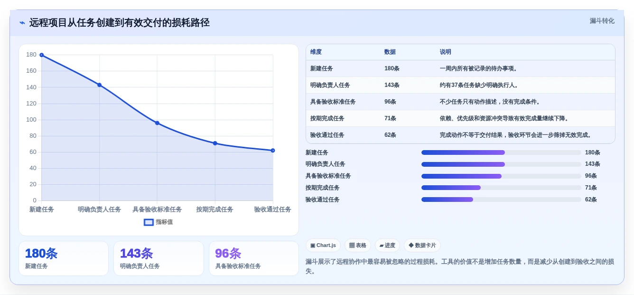This screenshot has height=295, width=634.
Task: Click table cell 验收通过任务
Action: pos(327,135)
